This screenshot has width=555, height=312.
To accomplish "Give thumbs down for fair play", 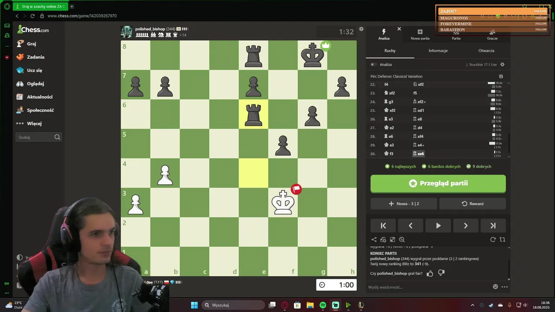I will (x=441, y=273).
